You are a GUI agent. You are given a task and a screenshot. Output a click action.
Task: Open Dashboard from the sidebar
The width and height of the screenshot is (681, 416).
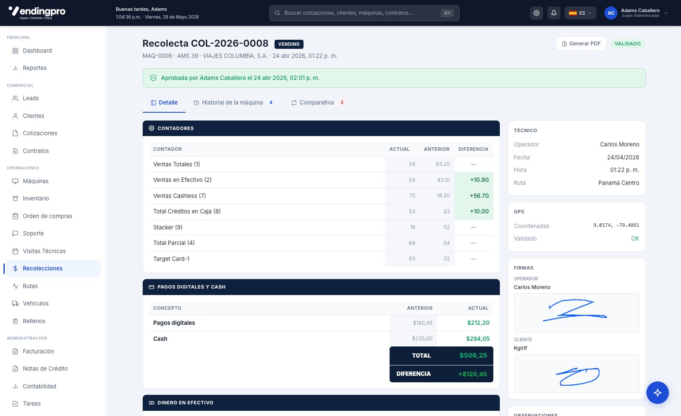coord(52,51)
